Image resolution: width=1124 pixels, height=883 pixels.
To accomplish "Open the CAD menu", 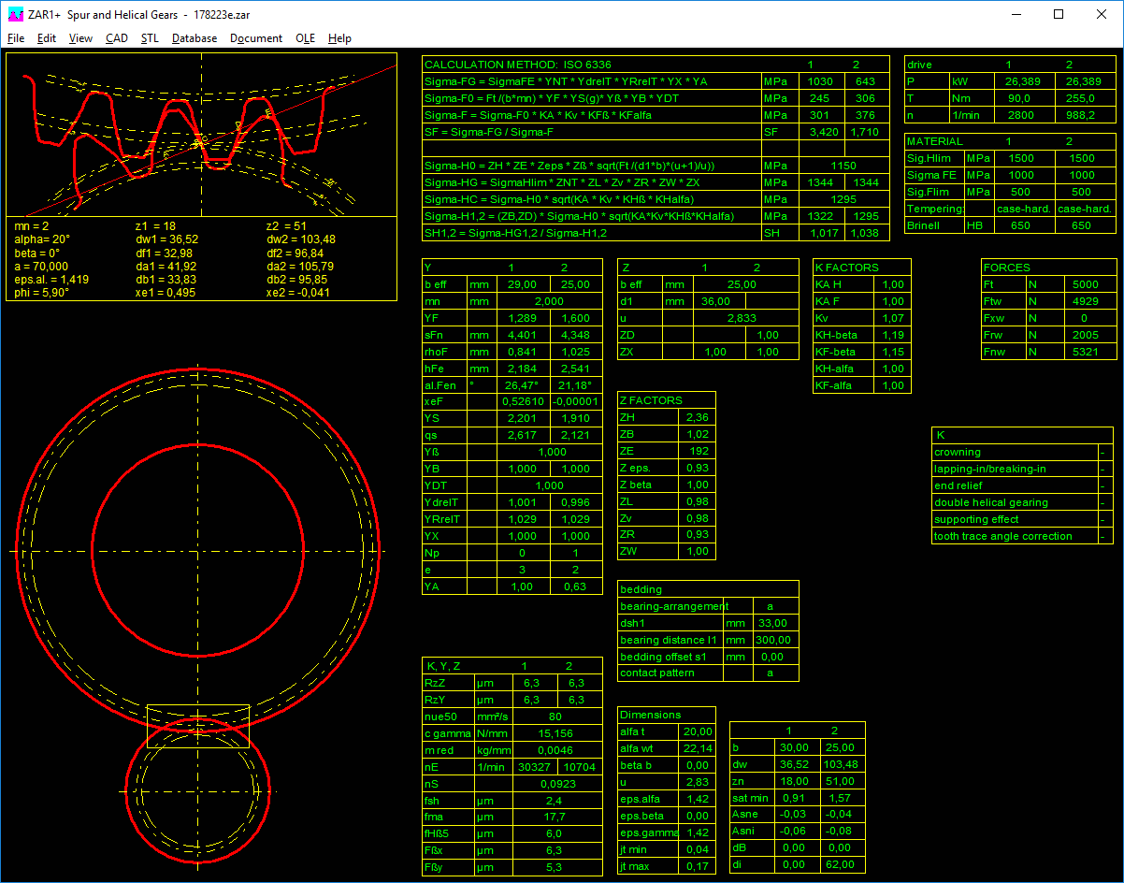I will click(117, 38).
